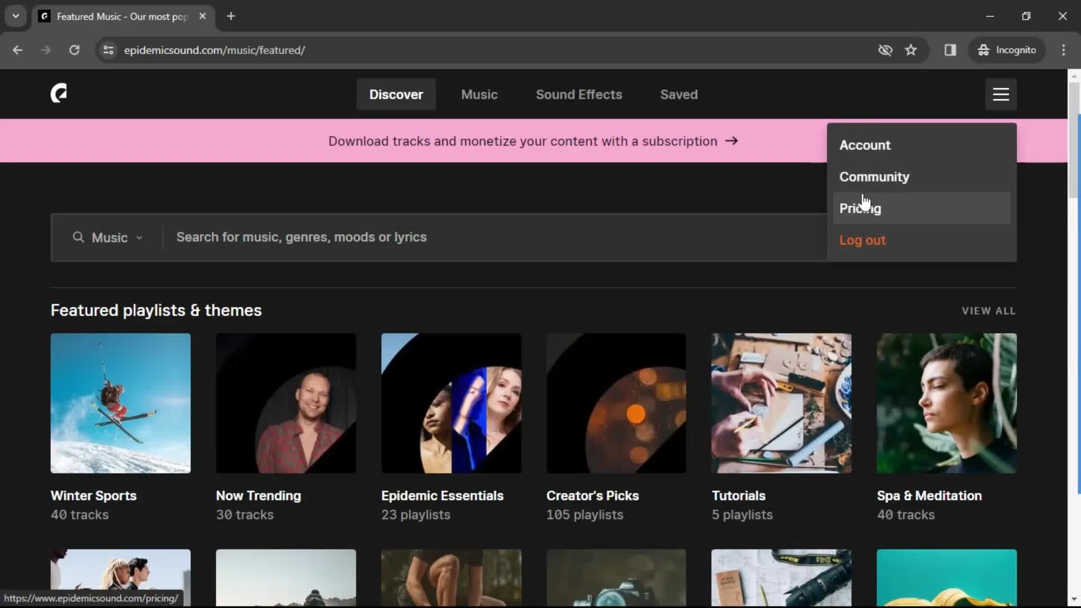Image resolution: width=1081 pixels, height=608 pixels.
Task: Click the Log out link
Action: point(863,240)
